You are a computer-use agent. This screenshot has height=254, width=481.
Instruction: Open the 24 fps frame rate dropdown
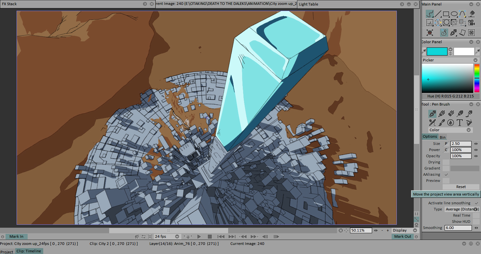coord(167,236)
